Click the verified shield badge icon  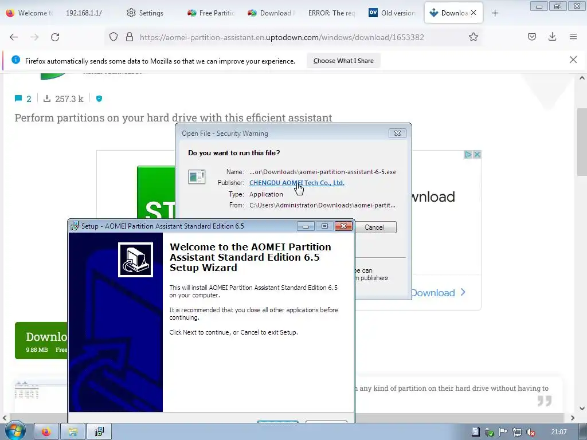click(x=99, y=99)
